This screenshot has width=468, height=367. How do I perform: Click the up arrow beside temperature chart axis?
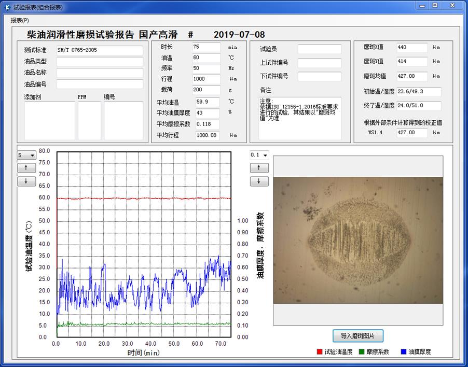(26, 168)
